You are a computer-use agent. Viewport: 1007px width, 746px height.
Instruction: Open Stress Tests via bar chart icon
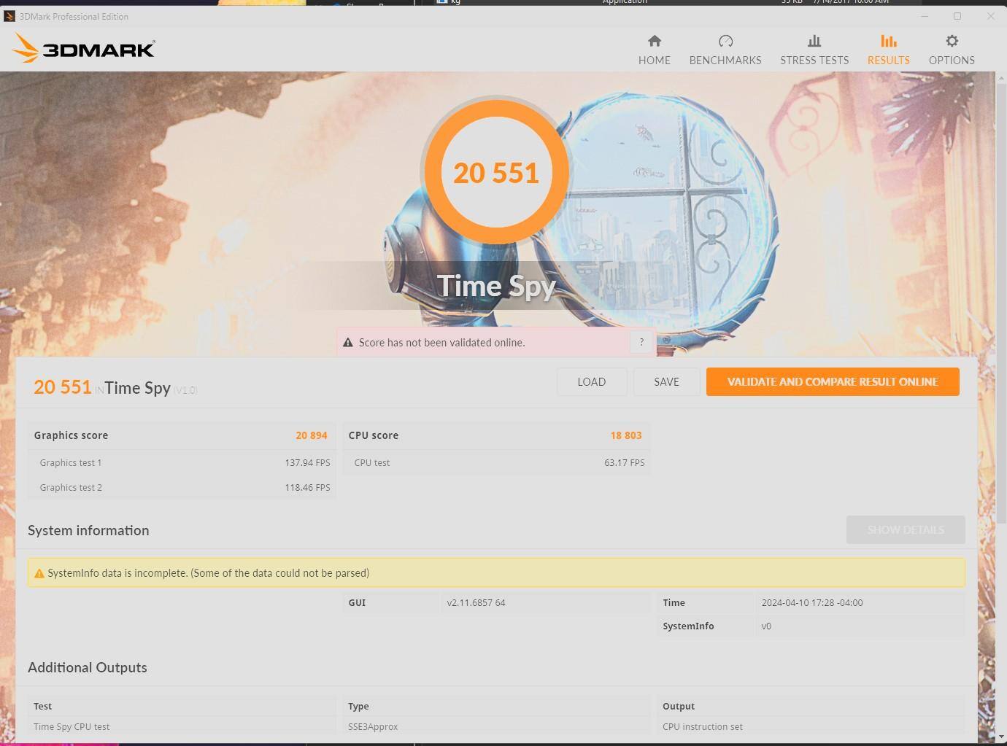coord(814,42)
